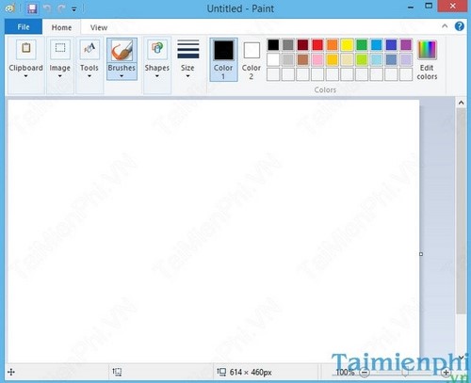The height and width of the screenshot is (383, 471).
Task: Pick the purple color swatch
Action: click(x=406, y=45)
